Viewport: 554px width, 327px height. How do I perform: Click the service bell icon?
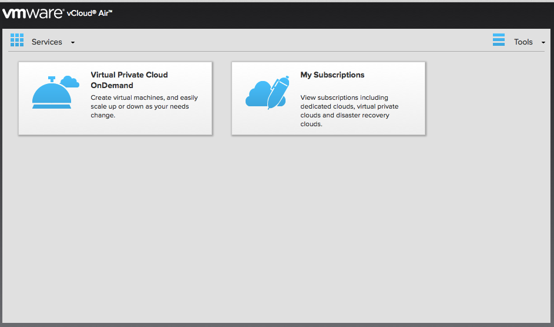click(52, 93)
